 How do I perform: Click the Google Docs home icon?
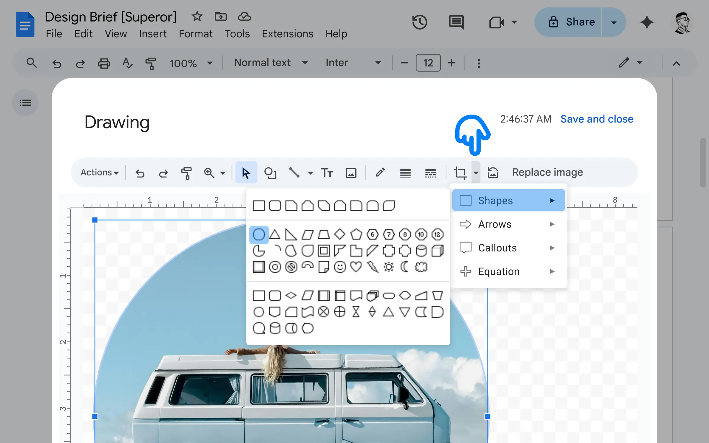[x=25, y=25]
